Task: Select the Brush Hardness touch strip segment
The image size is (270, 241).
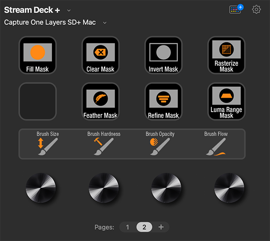Action: tap(103, 144)
